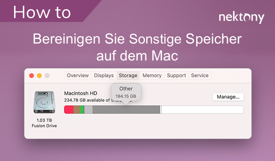The height and width of the screenshot is (161, 275).
Task: Switch to the Service tab
Action: [x=200, y=75]
